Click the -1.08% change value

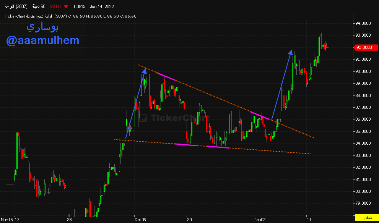(x=78, y=6)
